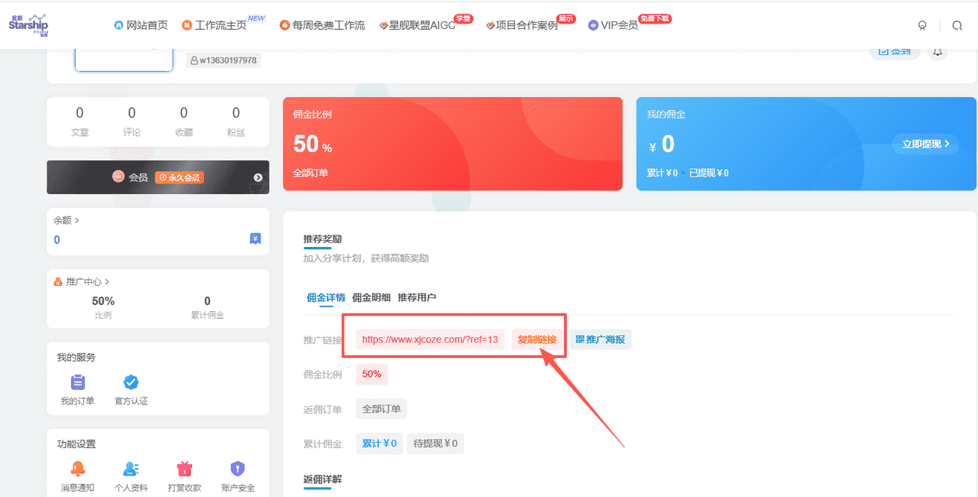The width and height of the screenshot is (978, 497).
Task: Open the feedback chat icon top right
Action: coord(922,25)
